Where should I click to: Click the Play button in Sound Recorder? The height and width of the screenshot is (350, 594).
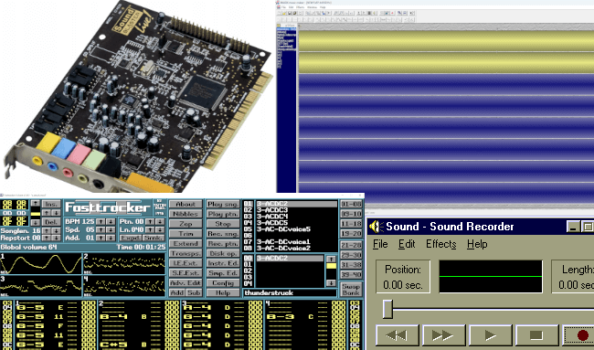[x=490, y=334]
